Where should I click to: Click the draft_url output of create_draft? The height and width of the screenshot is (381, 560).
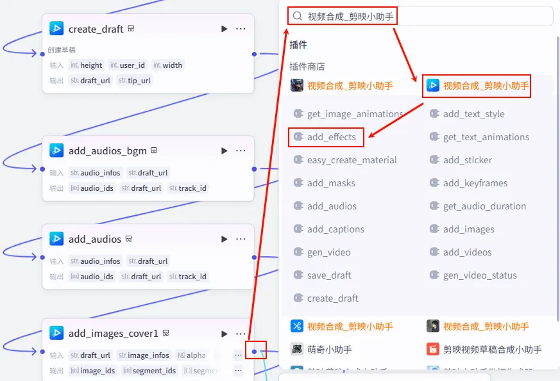(90, 81)
